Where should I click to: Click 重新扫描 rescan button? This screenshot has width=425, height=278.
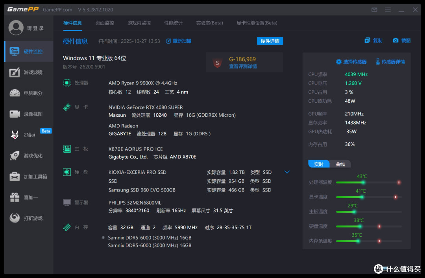tap(178, 41)
